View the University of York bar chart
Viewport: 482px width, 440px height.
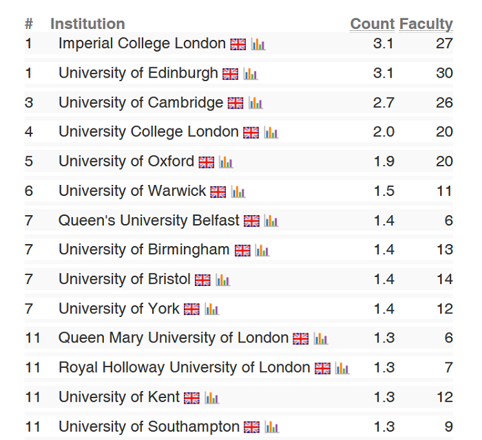coord(211,309)
